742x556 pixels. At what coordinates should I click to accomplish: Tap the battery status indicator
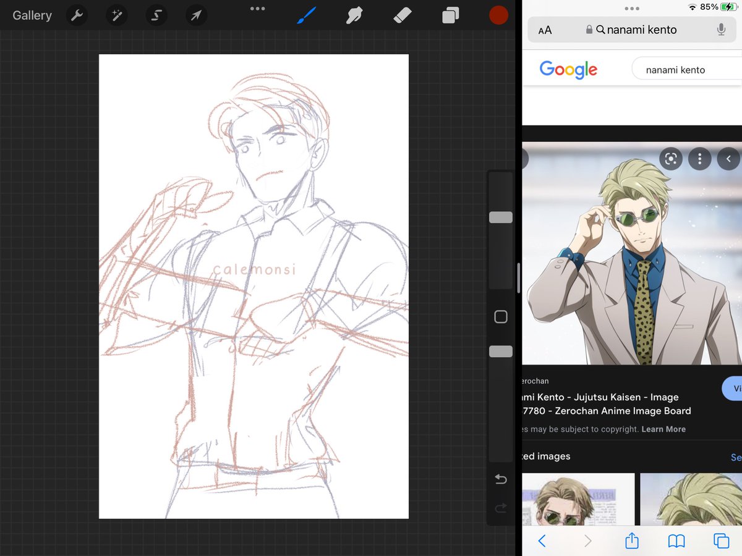click(x=728, y=7)
